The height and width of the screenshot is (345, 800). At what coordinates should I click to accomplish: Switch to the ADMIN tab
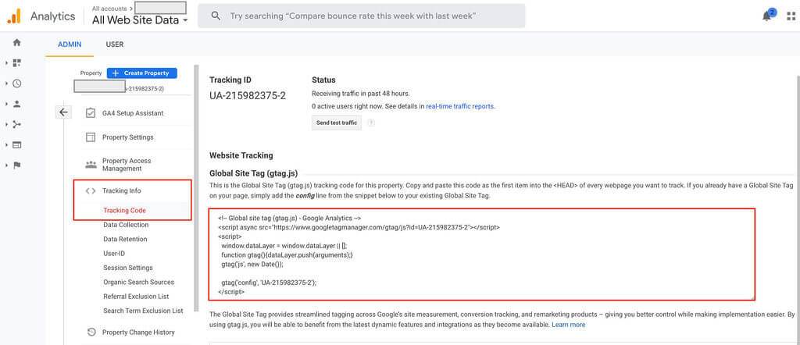[70, 44]
